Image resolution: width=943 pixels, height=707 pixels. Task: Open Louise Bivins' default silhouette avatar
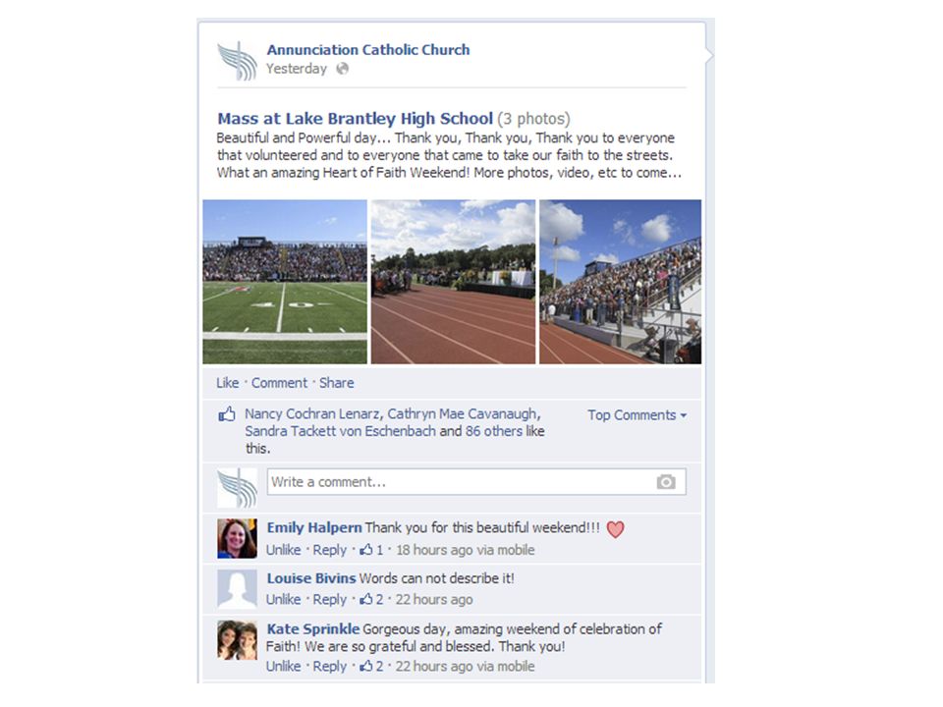tap(237, 589)
